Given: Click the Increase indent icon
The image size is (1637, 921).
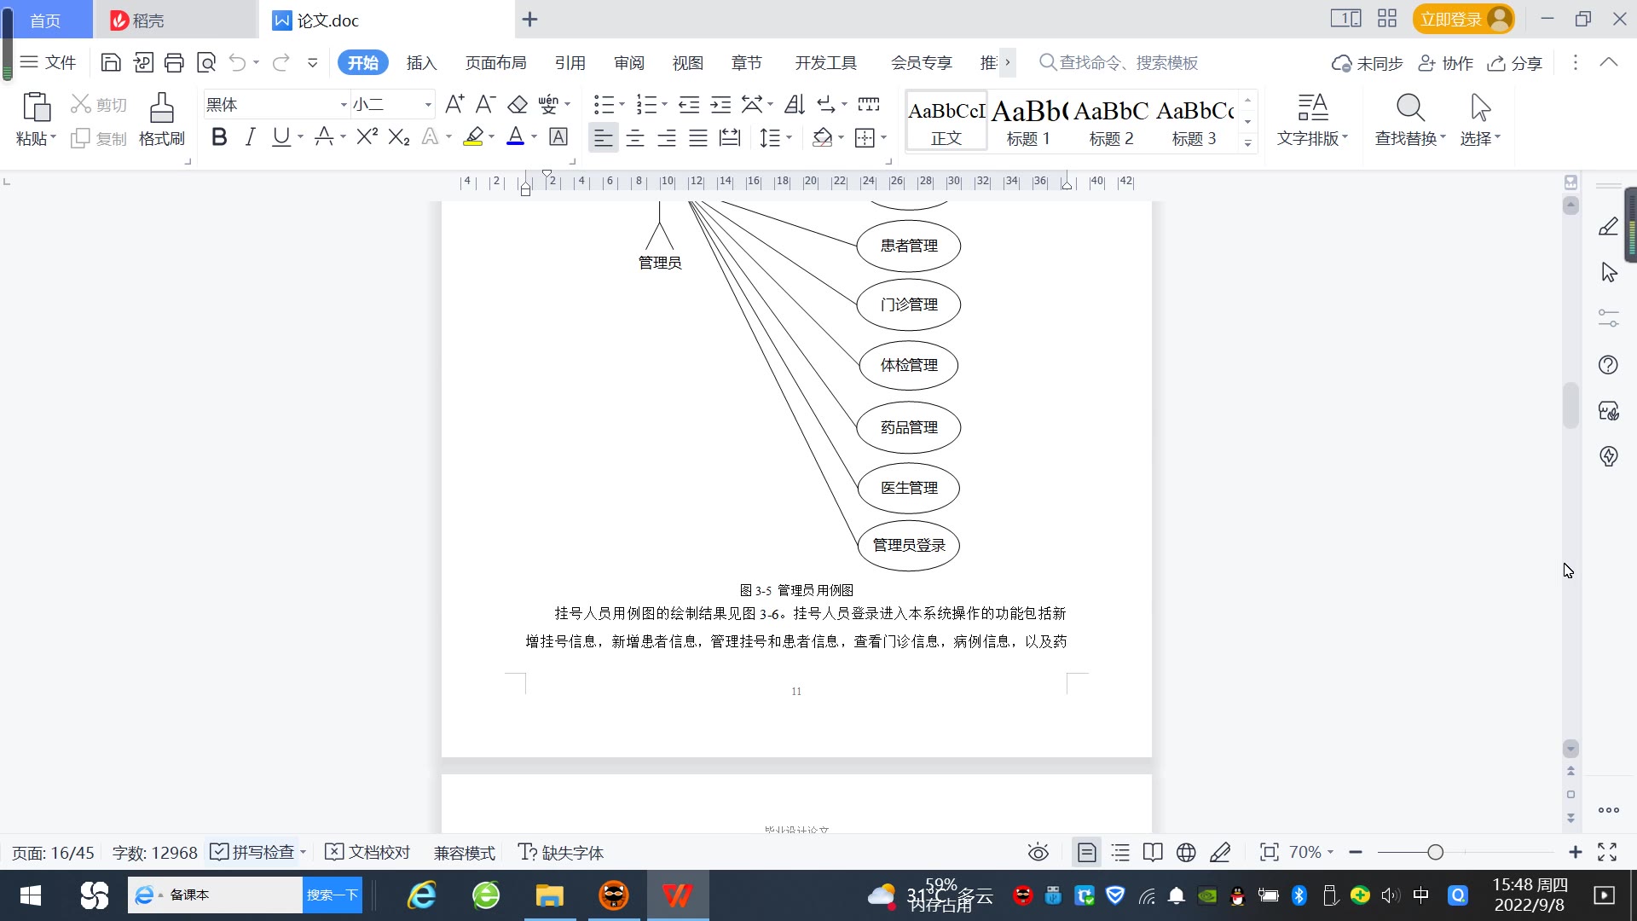Looking at the screenshot, I should point(720,104).
